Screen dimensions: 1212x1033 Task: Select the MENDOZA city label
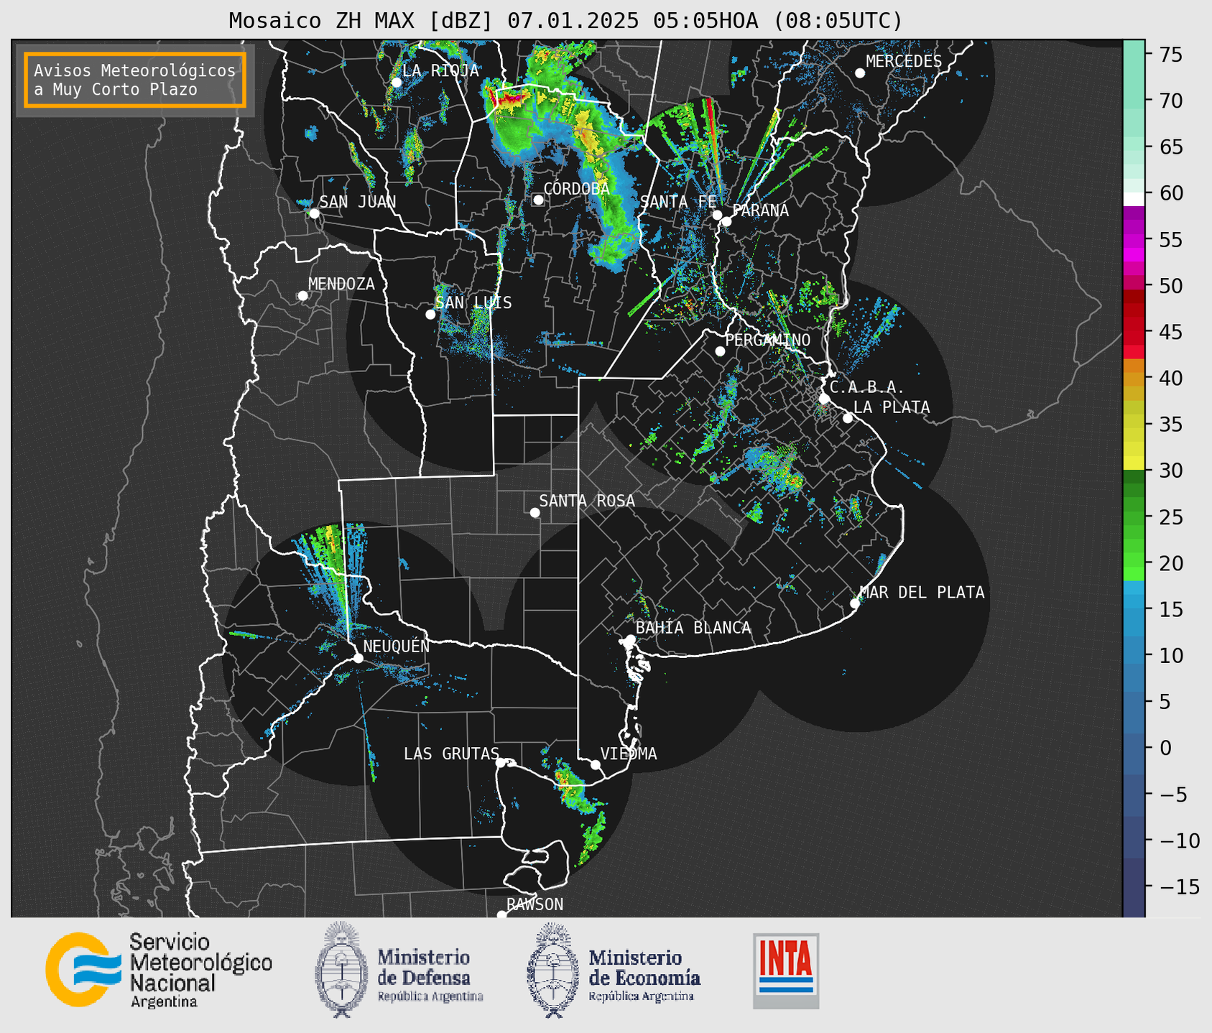click(341, 284)
